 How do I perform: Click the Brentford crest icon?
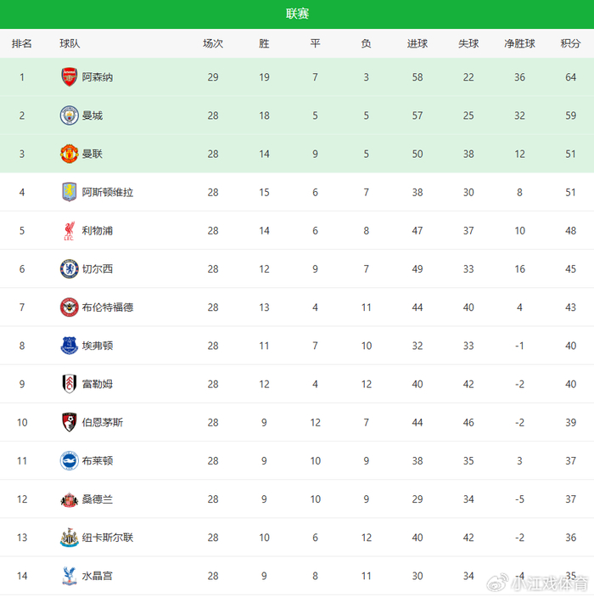pos(69,307)
